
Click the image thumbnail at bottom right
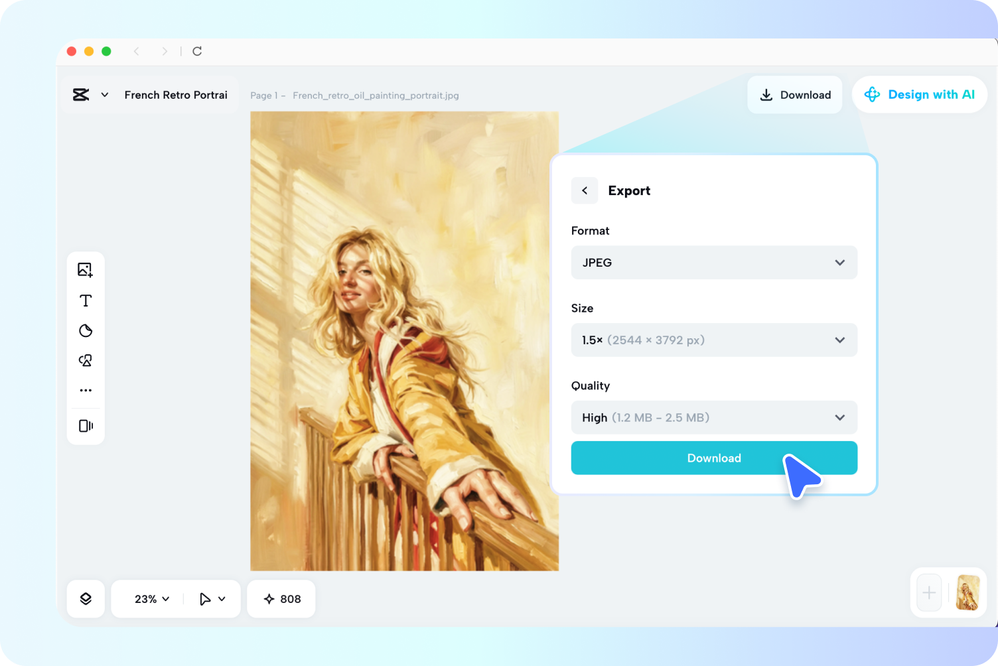[967, 592]
